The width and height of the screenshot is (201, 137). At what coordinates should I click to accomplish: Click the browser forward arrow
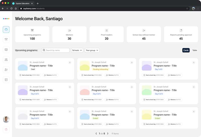click(7, 9)
